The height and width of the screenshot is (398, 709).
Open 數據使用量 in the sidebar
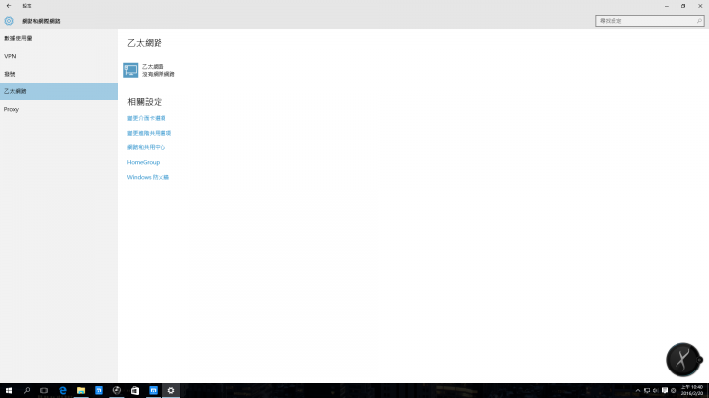[x=59, y=38]
